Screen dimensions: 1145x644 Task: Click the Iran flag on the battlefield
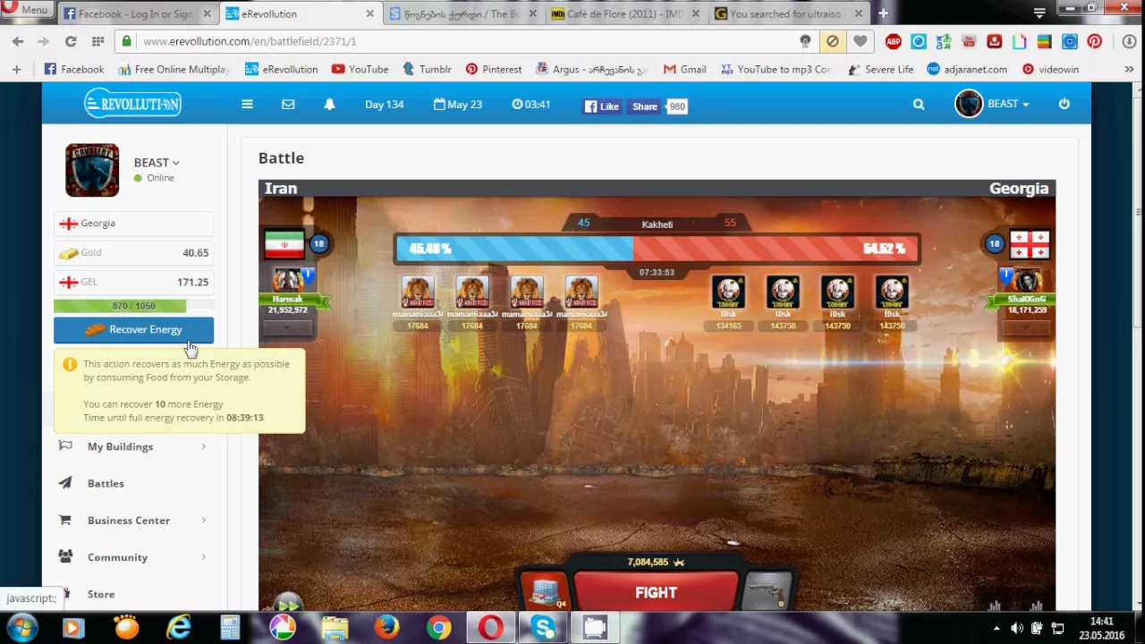point(284,244)
